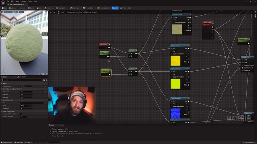257x144 pixels.
Task: Open the viewport Show menu
Action: [x=21, y=12]
